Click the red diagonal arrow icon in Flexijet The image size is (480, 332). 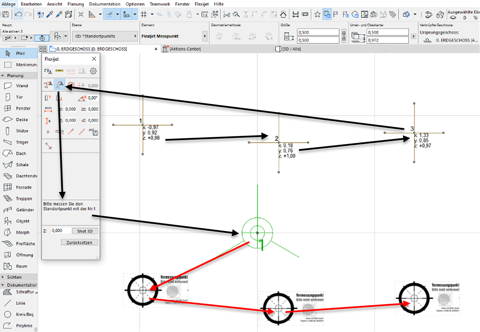[71, 131]
